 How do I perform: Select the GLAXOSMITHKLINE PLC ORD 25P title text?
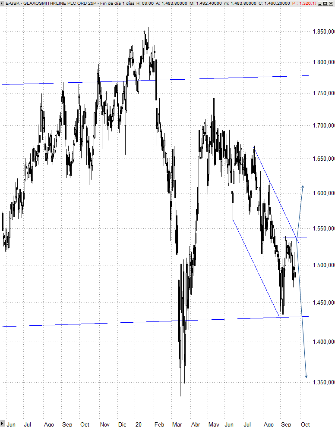tap(60, 3)
